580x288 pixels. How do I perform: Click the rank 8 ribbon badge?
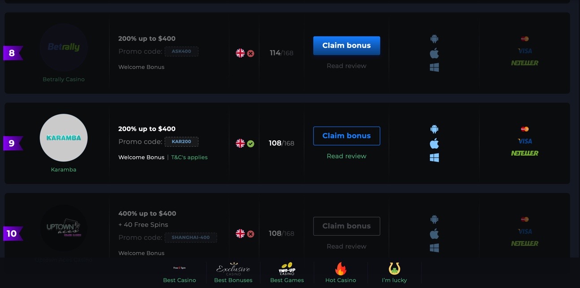click(13, 53)
